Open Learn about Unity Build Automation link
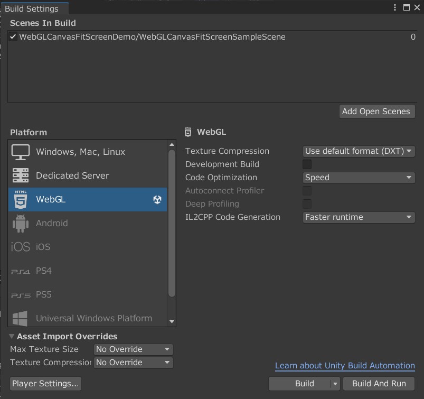This screenshot has height=399, width=424. [x=345, y=366]
